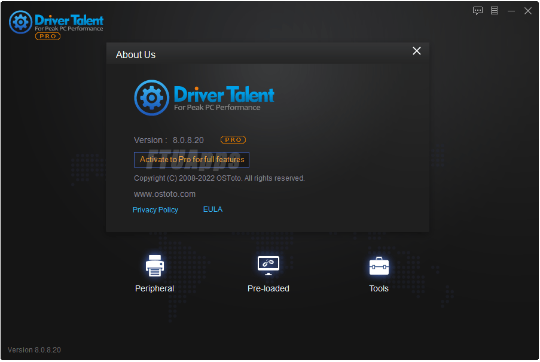Viewport: 540px width, 362px height.
Task: Open the Pre-loaded monitor icon
Action: pos(269,266)
